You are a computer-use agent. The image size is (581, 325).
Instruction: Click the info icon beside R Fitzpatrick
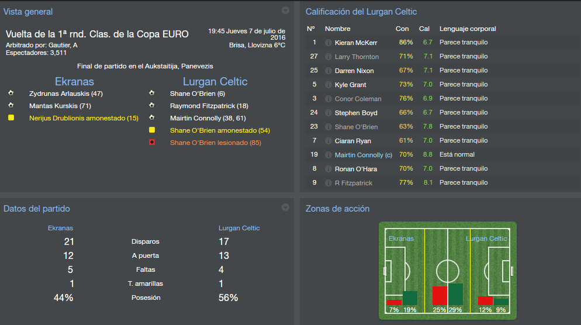[328, 183]
